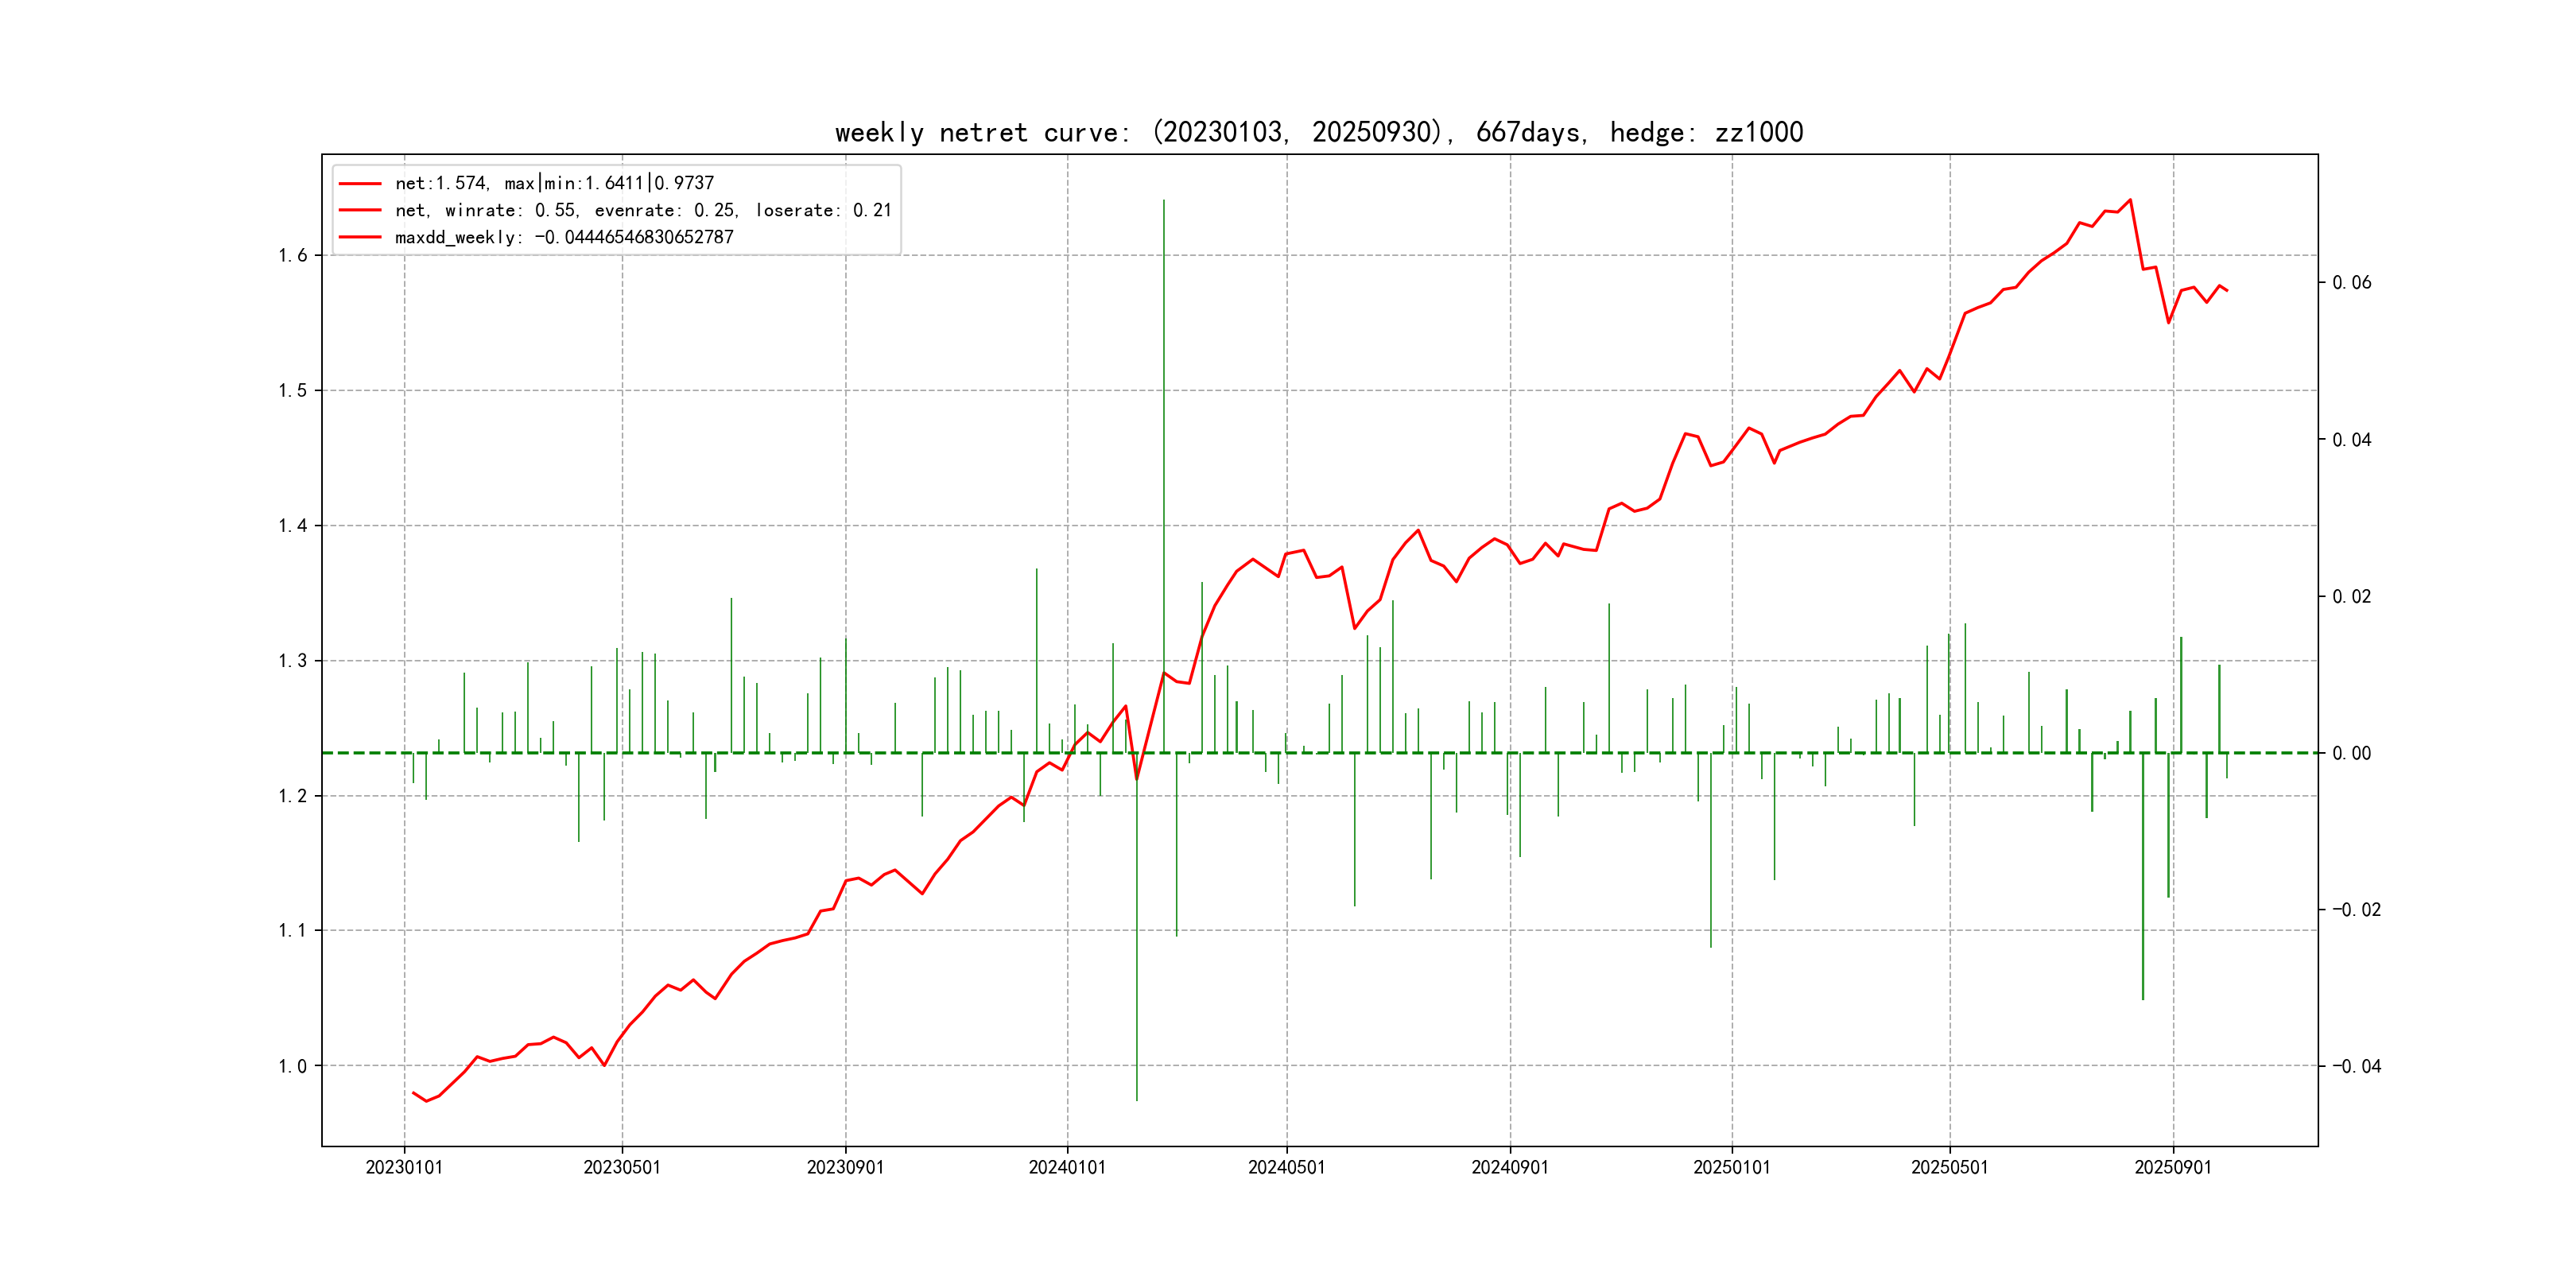This screenshot has height=1288, width=2576.
Task: Click the 1.3 left y-axis label
Action: [x=293, y=661]
